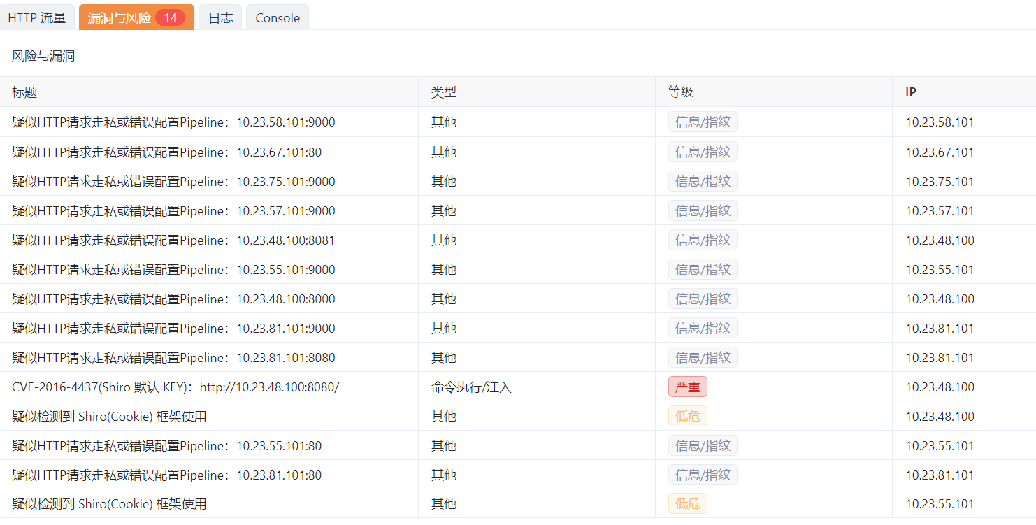Select the Pipeline row for 10.23.67.101:80
The width and height of the screenshot is (1036, 525).
point(518,152)
